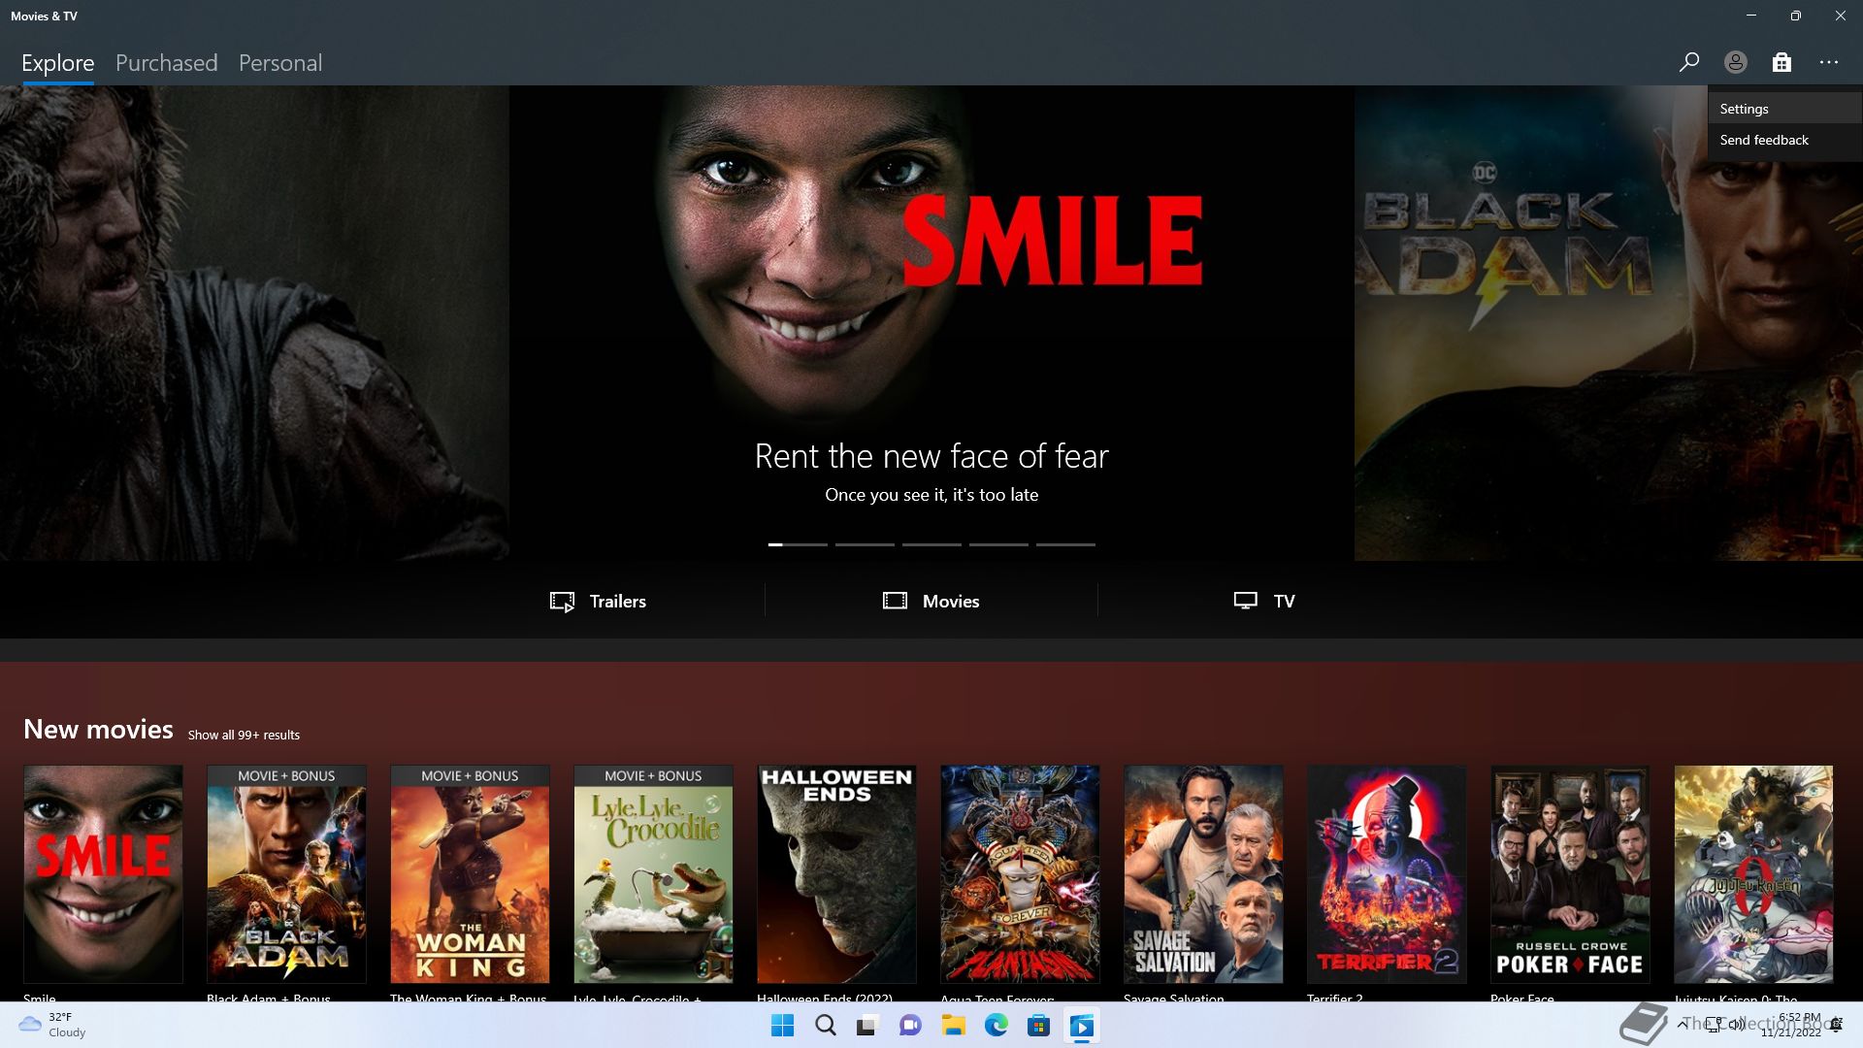Jump to the second carousel indicator
1863x1048 pixels.
865,544
